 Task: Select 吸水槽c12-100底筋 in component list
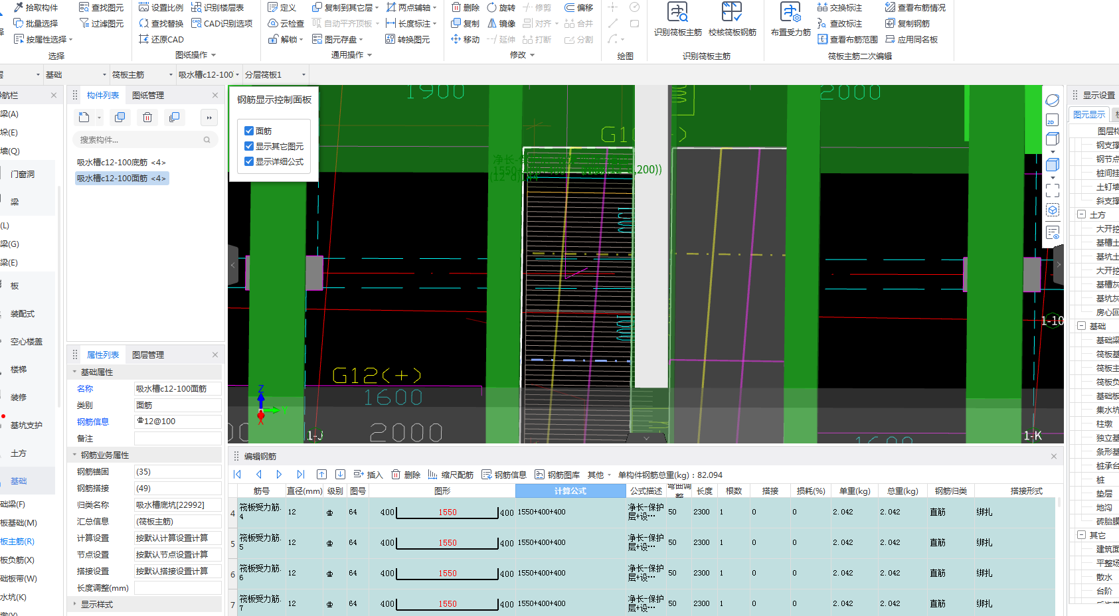tap(121, 162)
